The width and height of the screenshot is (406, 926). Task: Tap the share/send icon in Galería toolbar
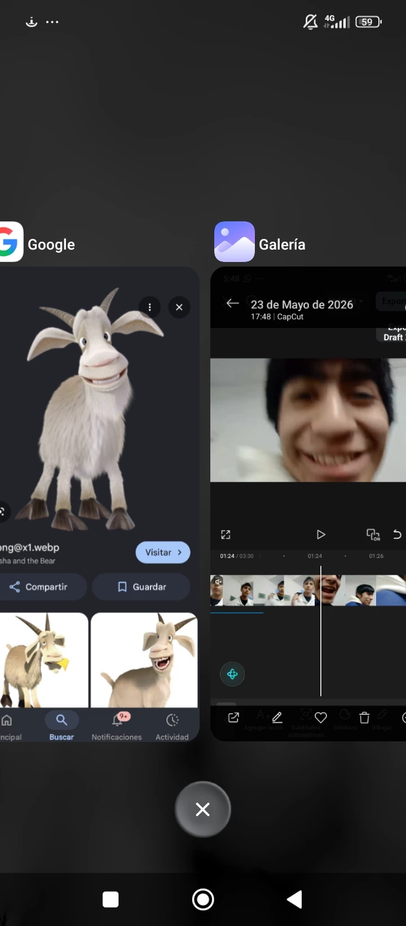coord(233,718)
